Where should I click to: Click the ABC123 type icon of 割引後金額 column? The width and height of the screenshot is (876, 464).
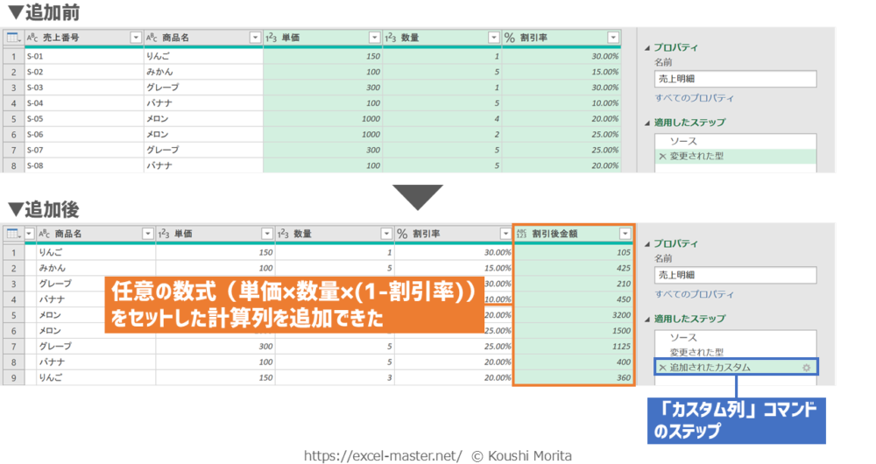(522, 234)
